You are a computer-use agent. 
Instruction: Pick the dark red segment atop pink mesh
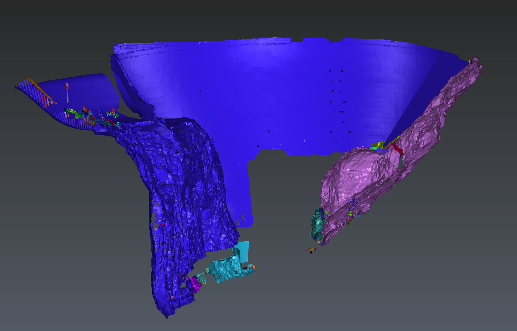pos(397,148)
